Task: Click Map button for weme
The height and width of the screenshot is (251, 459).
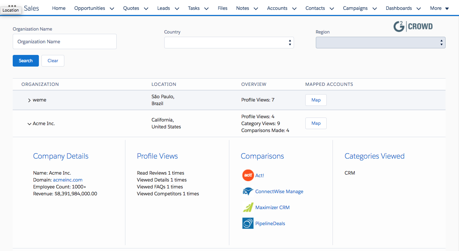Action: coord(316,100)
